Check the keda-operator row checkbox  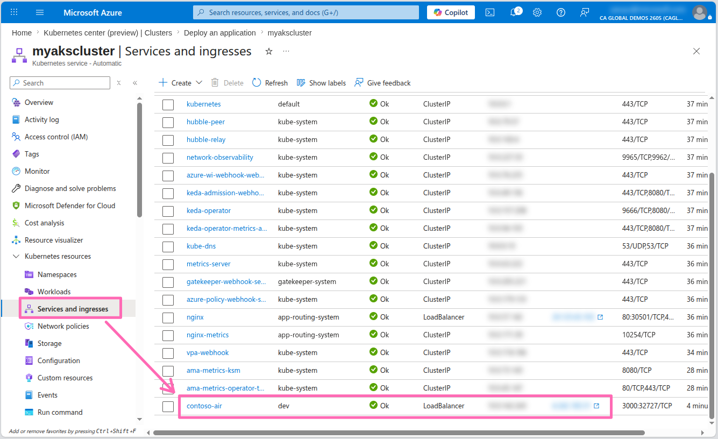click(168, 211)
